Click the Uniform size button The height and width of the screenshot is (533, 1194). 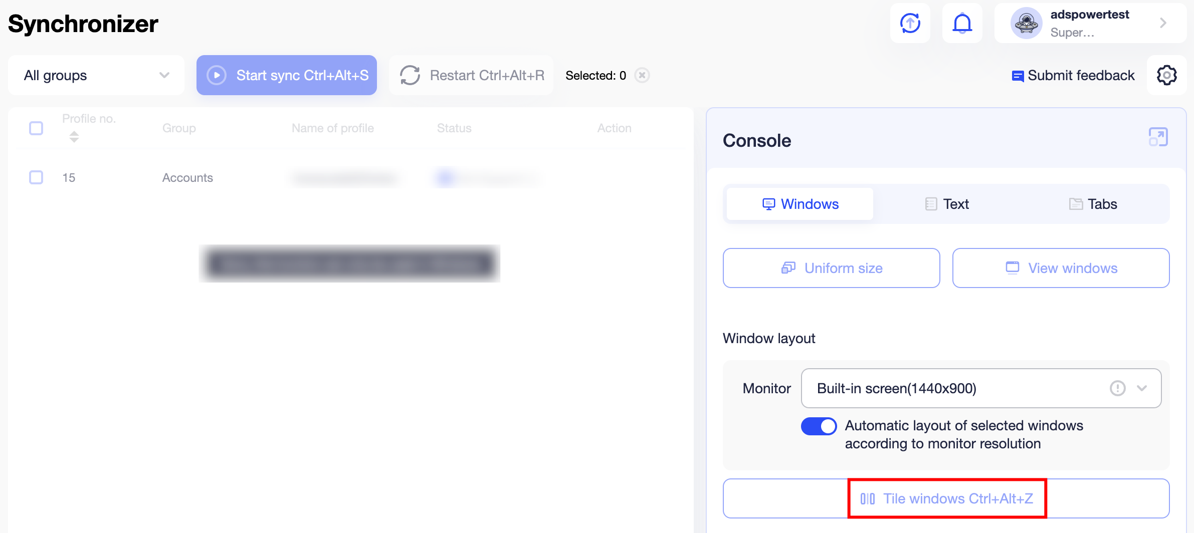831,268
